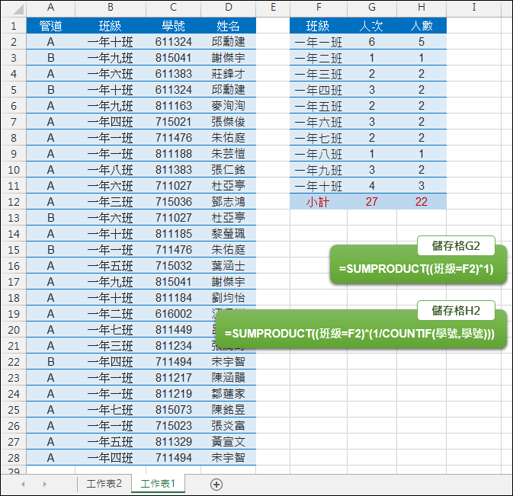The width and height of the screenshot is (513, 496).
Task: Select cell with name 黎瑩珮
Action: click(x=229, y=234)
